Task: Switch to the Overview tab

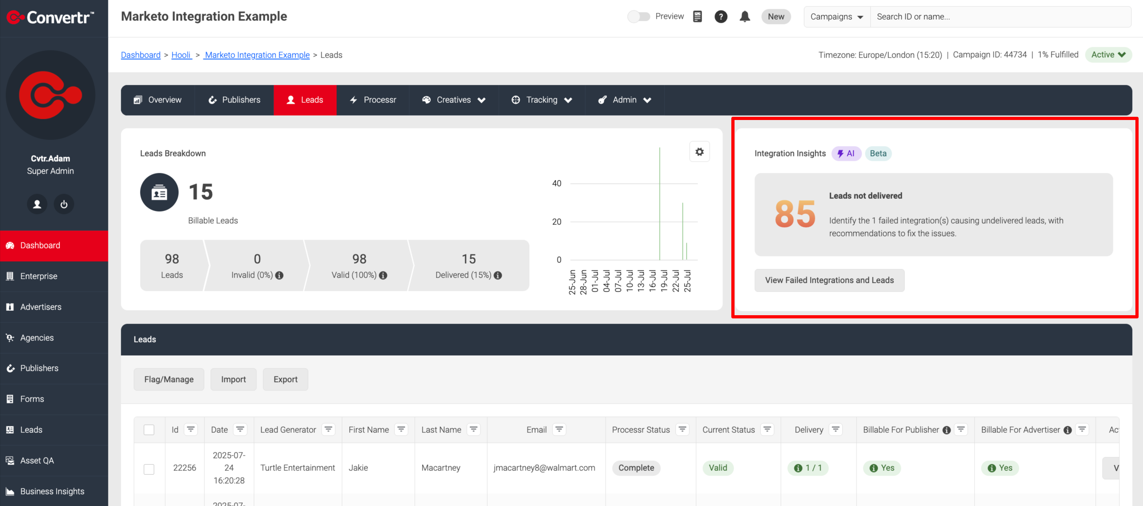Action: [x=158, y=100]
